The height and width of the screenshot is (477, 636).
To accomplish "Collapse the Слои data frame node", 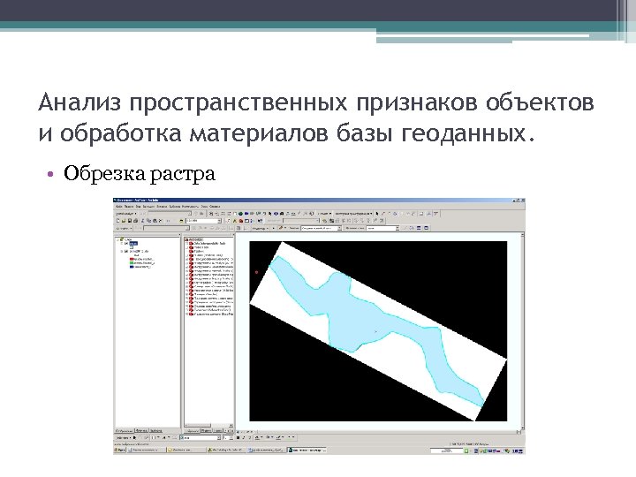I will (117, 239).
